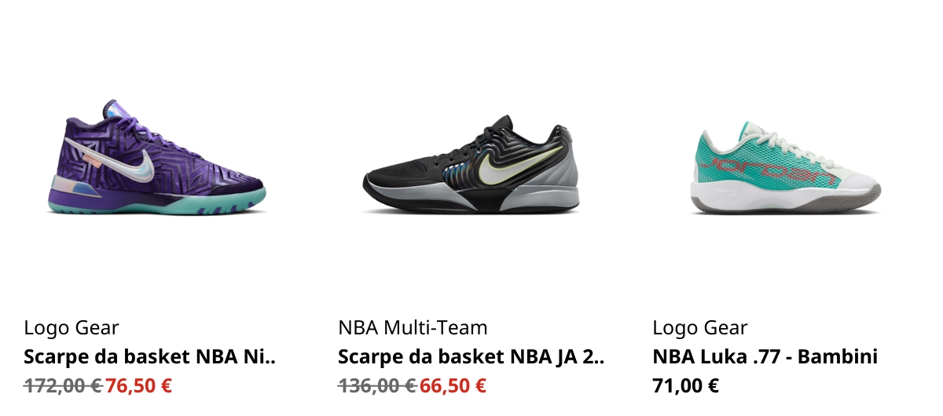Viewport: 943px width, 416px height.
Task: Click the red 66,50 € sale price
Action: click(x=453, y=385)
